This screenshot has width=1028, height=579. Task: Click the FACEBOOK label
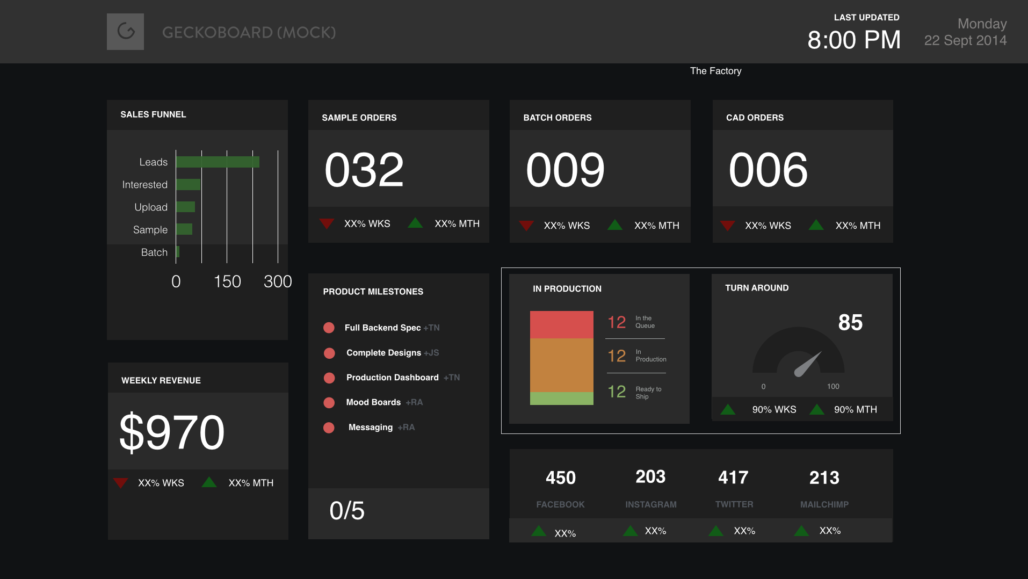tap(560, 504)
